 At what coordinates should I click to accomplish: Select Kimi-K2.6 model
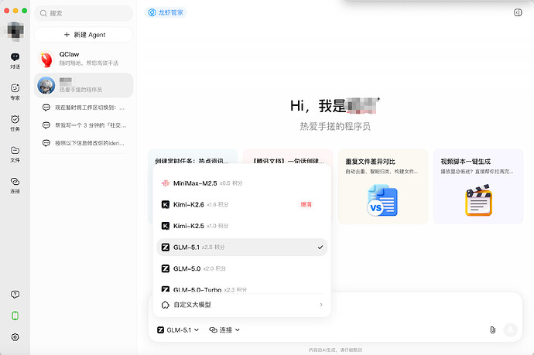241,204
